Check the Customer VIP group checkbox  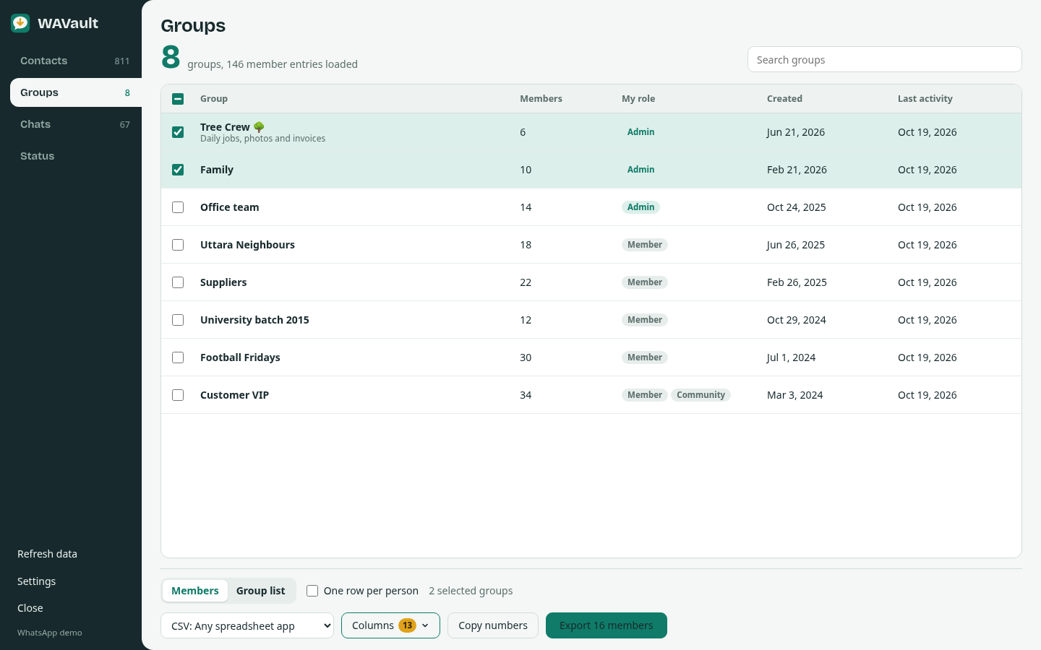pos(178,395)
